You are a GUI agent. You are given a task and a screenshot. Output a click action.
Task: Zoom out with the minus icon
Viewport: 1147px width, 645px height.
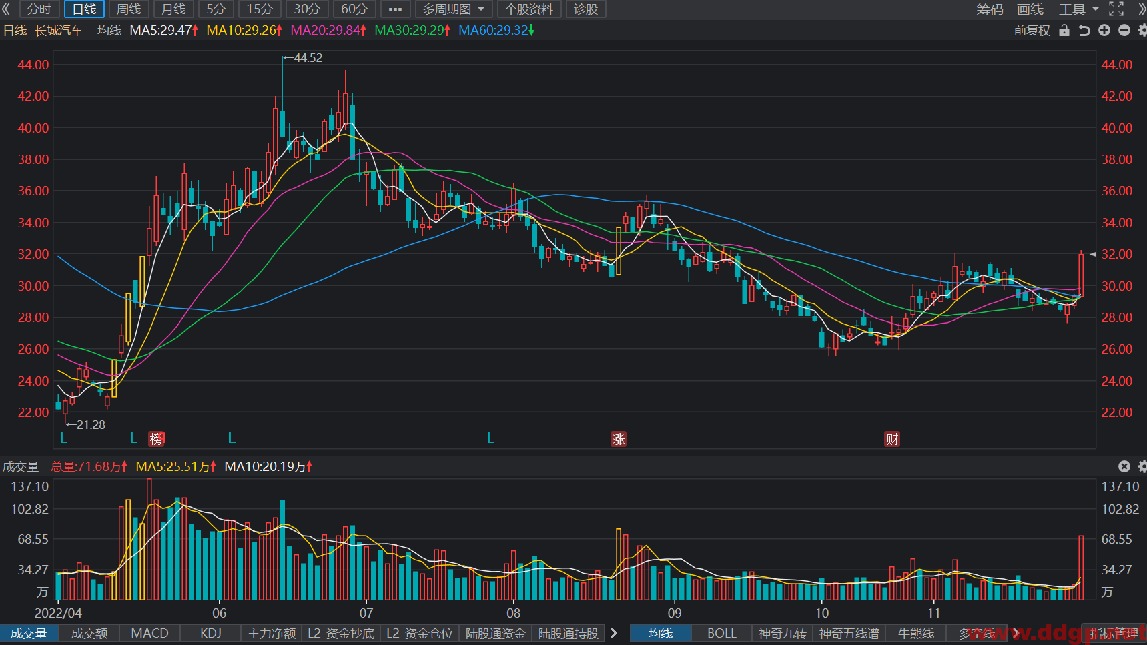(x=1124, y=31)
